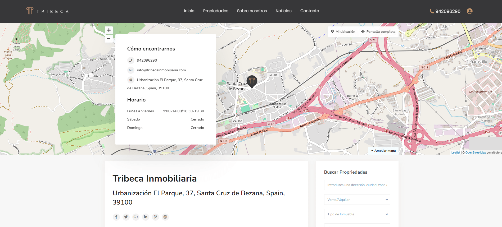The width and height of the screenshot is (502, 227).
Task: Click phone number 942096290 in contact card
Action: 147,60
